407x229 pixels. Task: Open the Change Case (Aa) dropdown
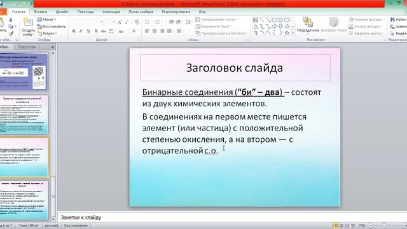point(121,31)
